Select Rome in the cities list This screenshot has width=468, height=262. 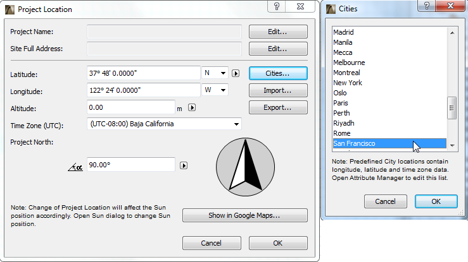[389, 133]
